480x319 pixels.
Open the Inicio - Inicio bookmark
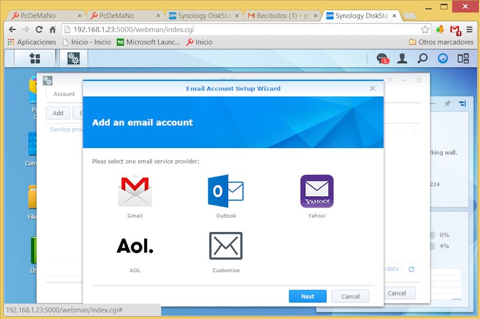point(87,42)
